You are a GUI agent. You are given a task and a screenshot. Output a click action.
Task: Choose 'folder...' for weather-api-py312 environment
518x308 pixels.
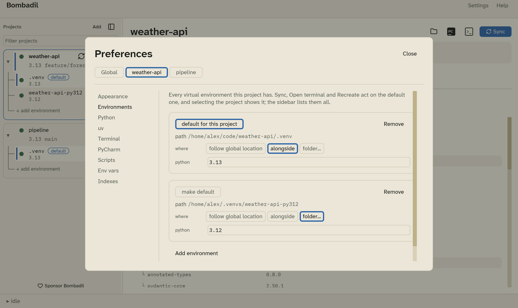tap(312, 216)
